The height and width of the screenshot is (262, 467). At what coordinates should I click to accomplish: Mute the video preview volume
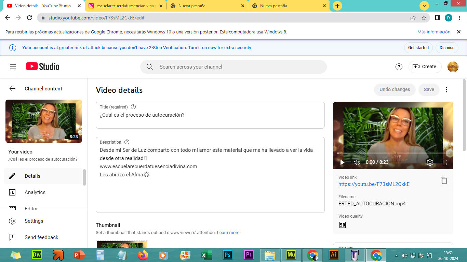357,162
